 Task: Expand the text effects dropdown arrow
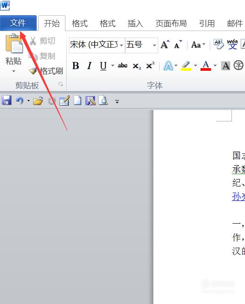click(176, 66)
